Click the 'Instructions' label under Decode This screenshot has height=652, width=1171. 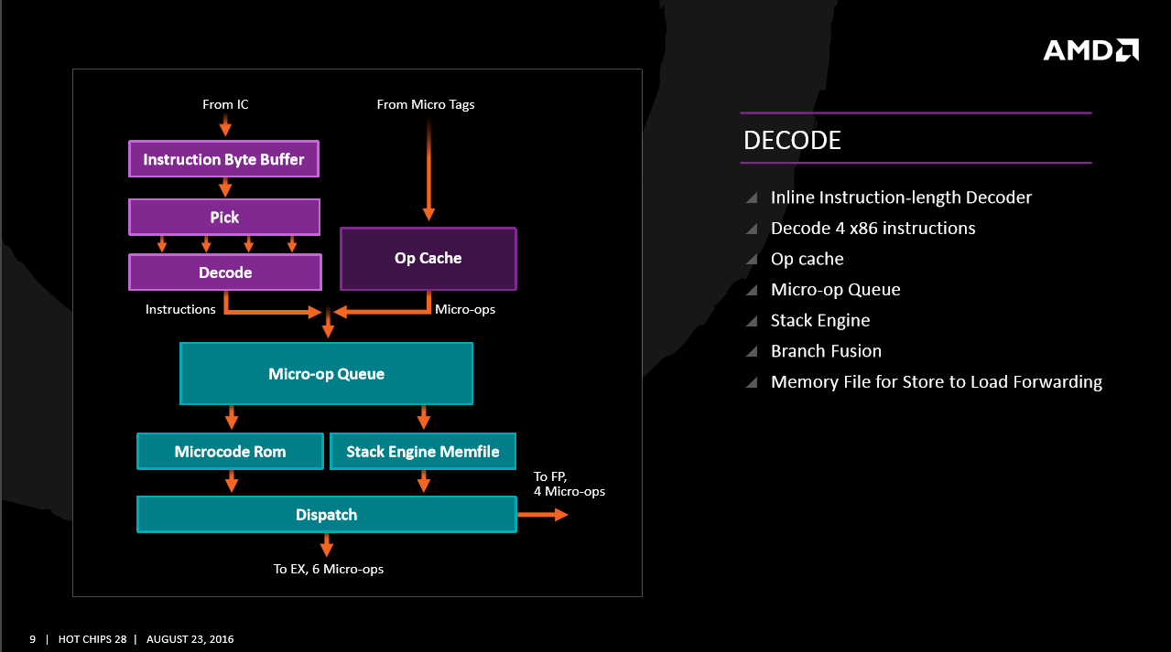point(180,309)
